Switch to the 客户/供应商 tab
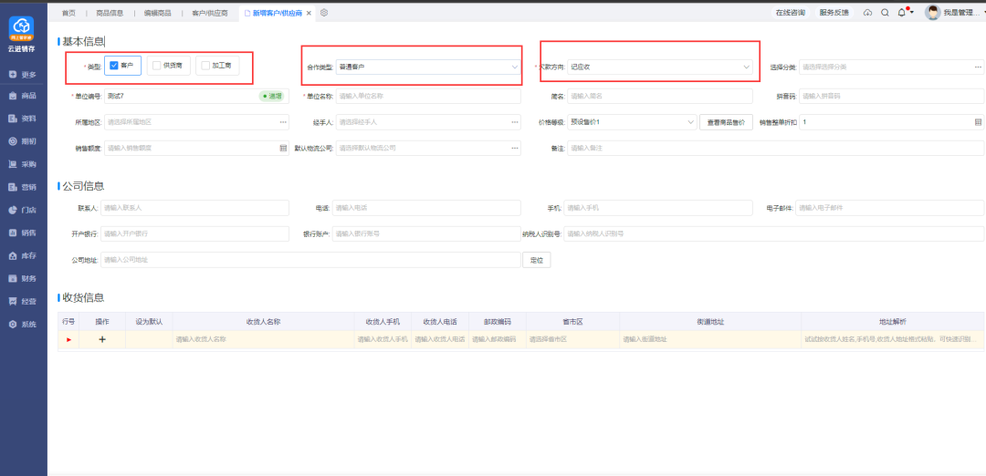The width and height of the screenshot is (986, 476). [209, 13]
